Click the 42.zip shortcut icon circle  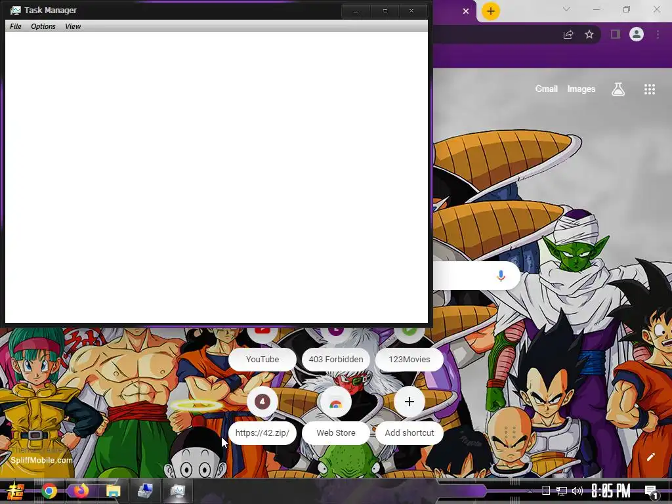262,402
